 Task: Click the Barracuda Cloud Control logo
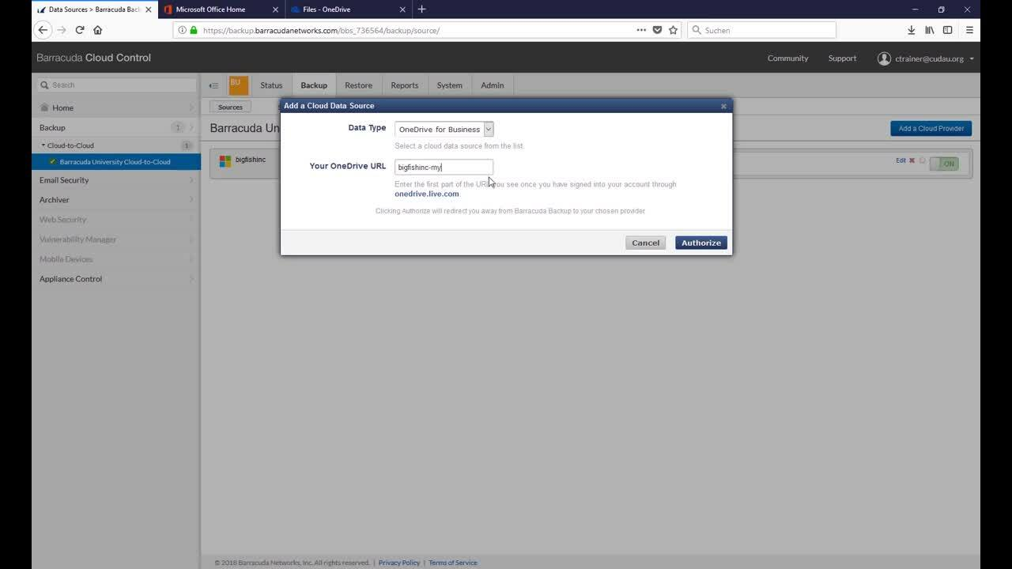pos(93,58)
